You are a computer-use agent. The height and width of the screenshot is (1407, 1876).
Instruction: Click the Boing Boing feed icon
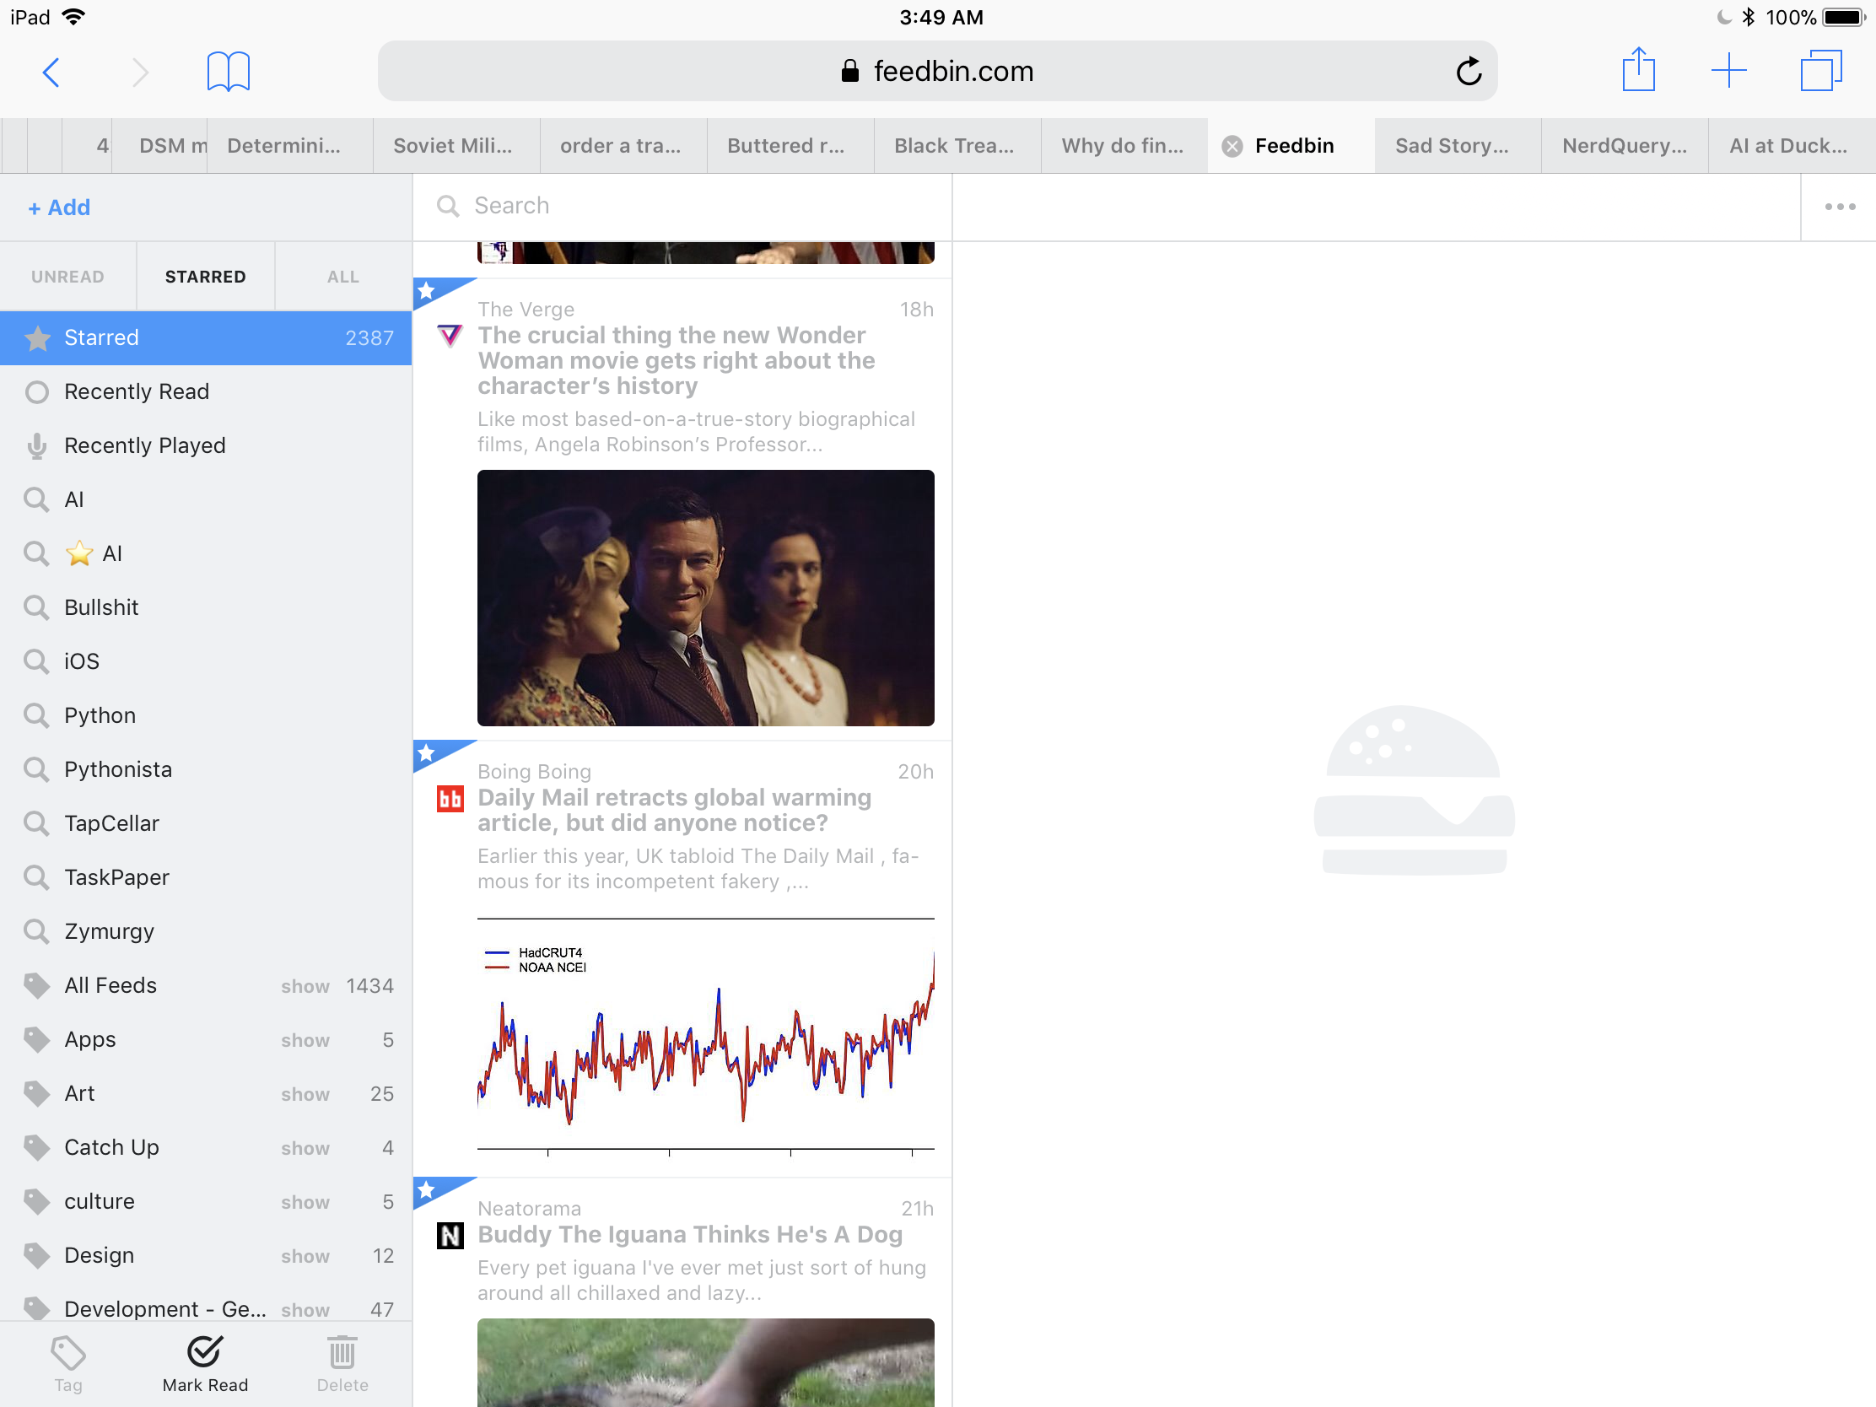tap(450, 798)
